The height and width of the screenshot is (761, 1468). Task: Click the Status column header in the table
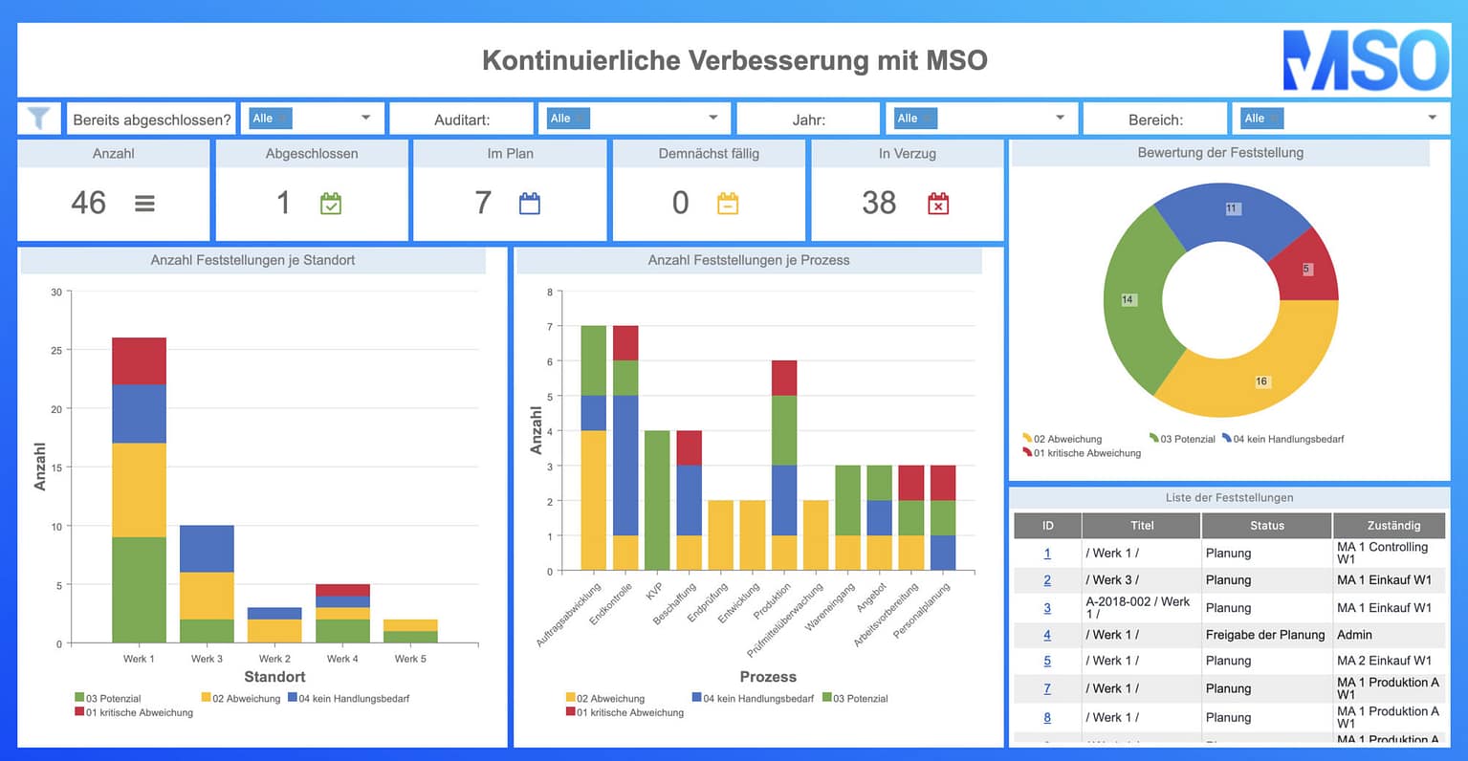[x=1266, y=525]
